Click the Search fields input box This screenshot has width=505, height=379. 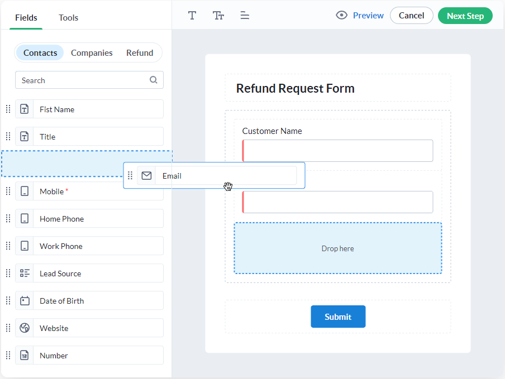(x=84, y=80)
